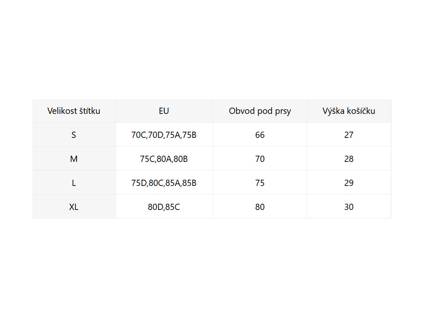The image size is (424, 318).
Task: Click underbust value 66 cell
Action: 260,135
